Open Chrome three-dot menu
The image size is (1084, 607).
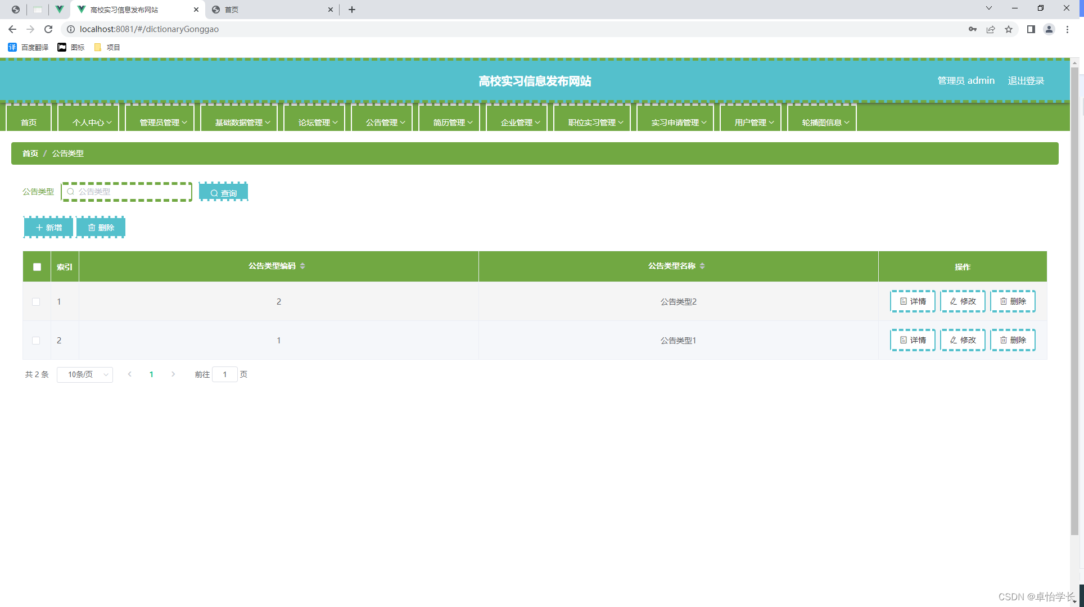[1067, 29]
